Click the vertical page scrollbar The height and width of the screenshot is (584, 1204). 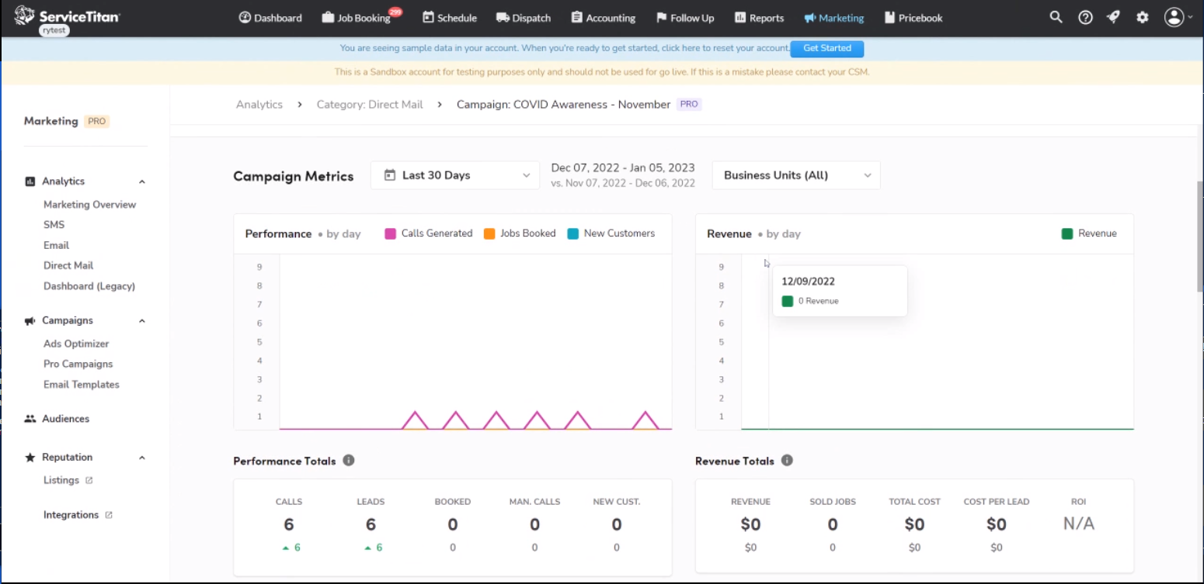pyautogui.click(x=1199, y=237)
